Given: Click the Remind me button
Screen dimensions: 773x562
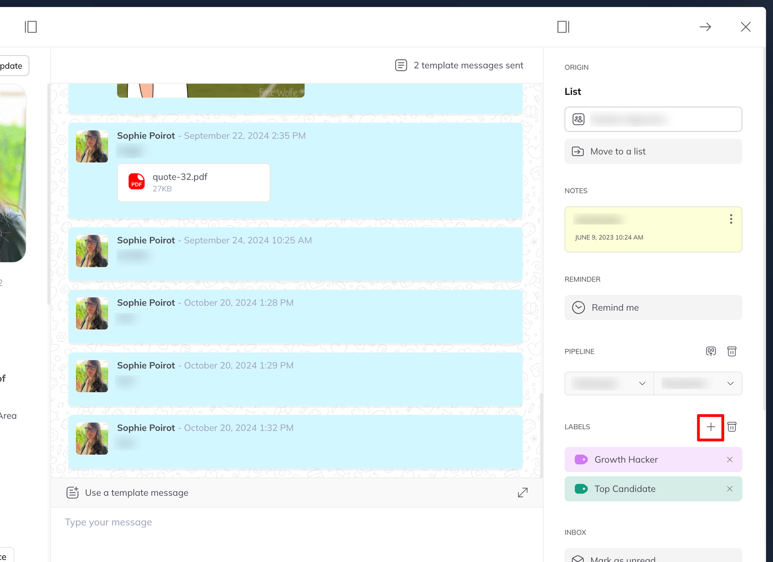Looking at the screenshot, I should coord(653,307).
